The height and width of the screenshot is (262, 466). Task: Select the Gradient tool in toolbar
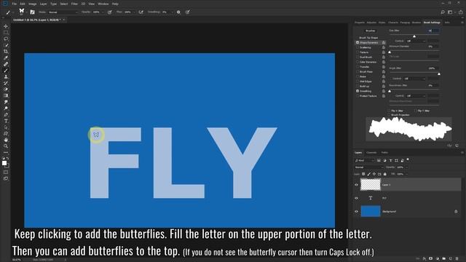click(x=6, y=95)
